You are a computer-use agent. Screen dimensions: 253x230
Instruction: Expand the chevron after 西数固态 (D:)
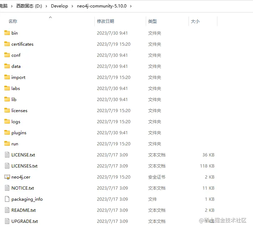[x=46, y=6]
